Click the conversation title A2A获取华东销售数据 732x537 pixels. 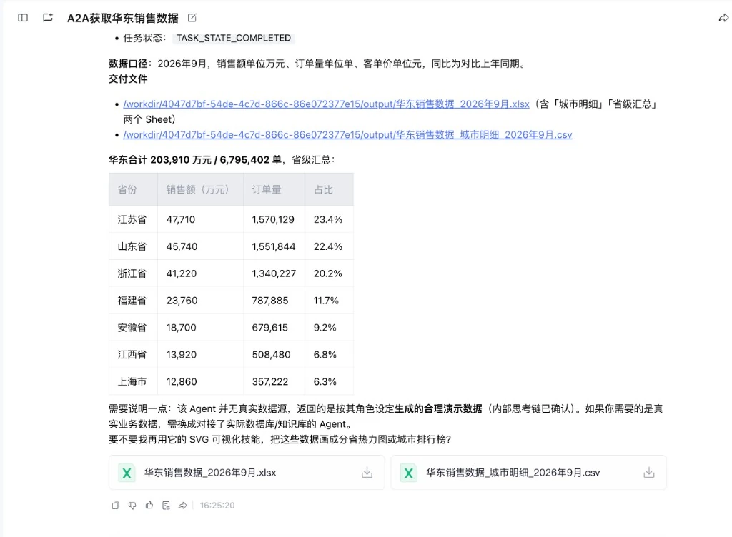click(x=123, y=18)
